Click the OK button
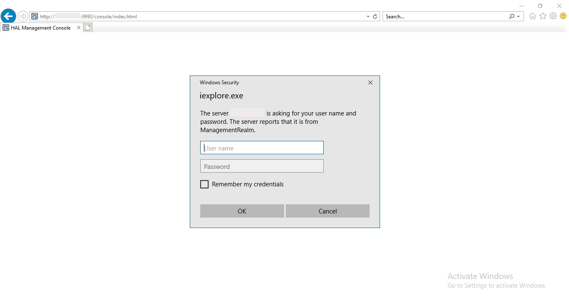This screenshot has width=569, height=301. [242, 211]
